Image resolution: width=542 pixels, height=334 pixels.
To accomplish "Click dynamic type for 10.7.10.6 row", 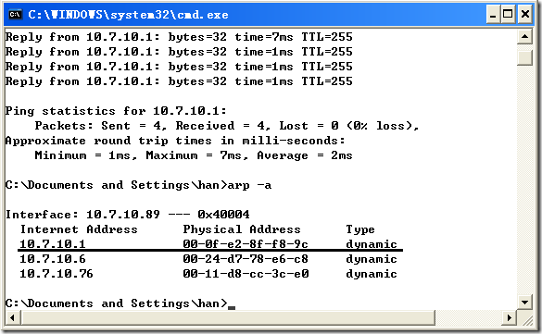I will (372, 259).
